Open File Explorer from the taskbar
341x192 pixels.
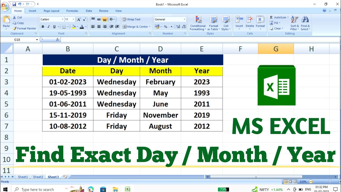(x=115, y=189)
